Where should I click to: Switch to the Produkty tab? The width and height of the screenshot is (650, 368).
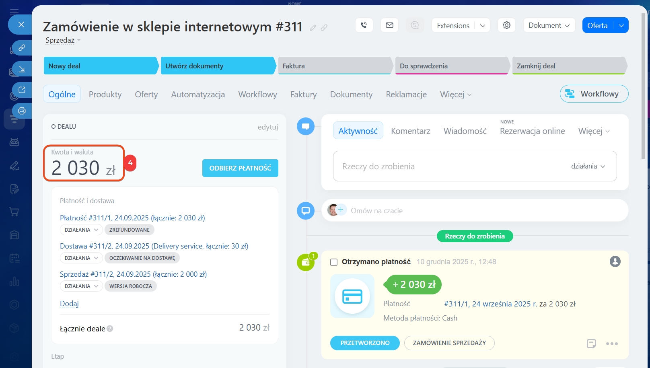pos(105,95)
